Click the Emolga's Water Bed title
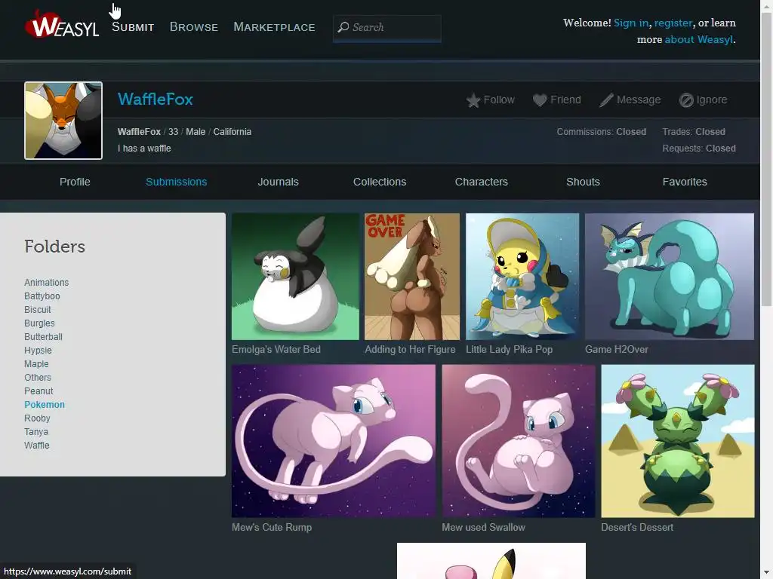This screenshot has height=579, width=773. coord(276,350)
